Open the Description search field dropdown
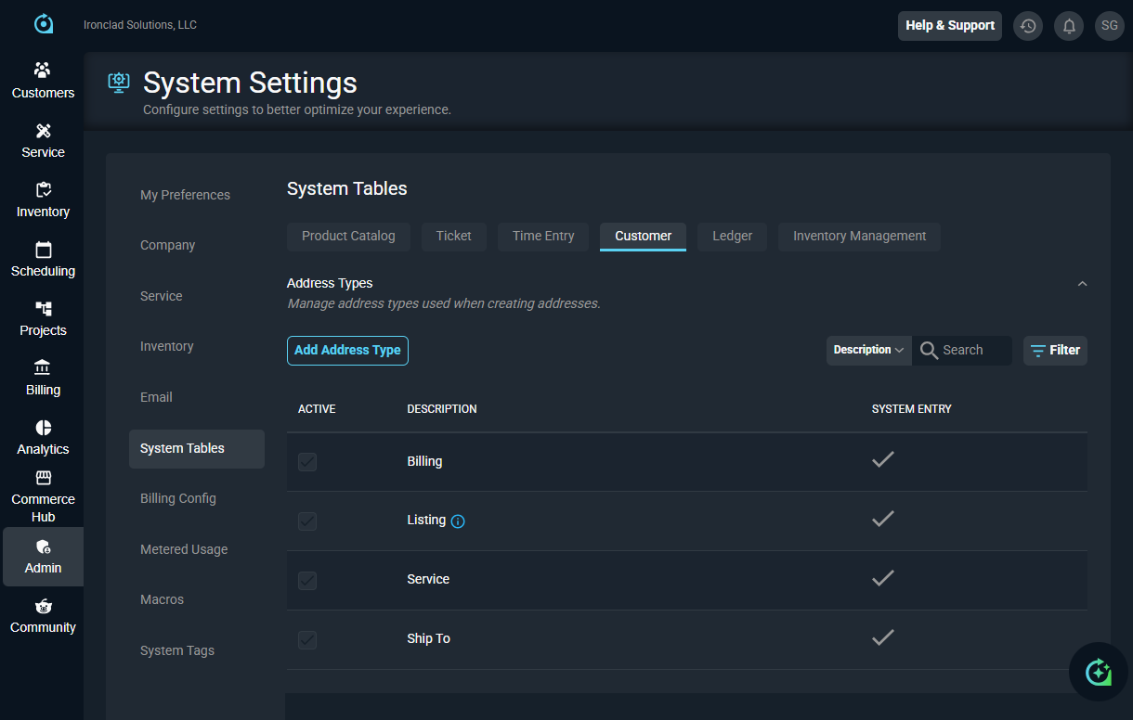This screenshot has width=1133, height=720. 868,351
